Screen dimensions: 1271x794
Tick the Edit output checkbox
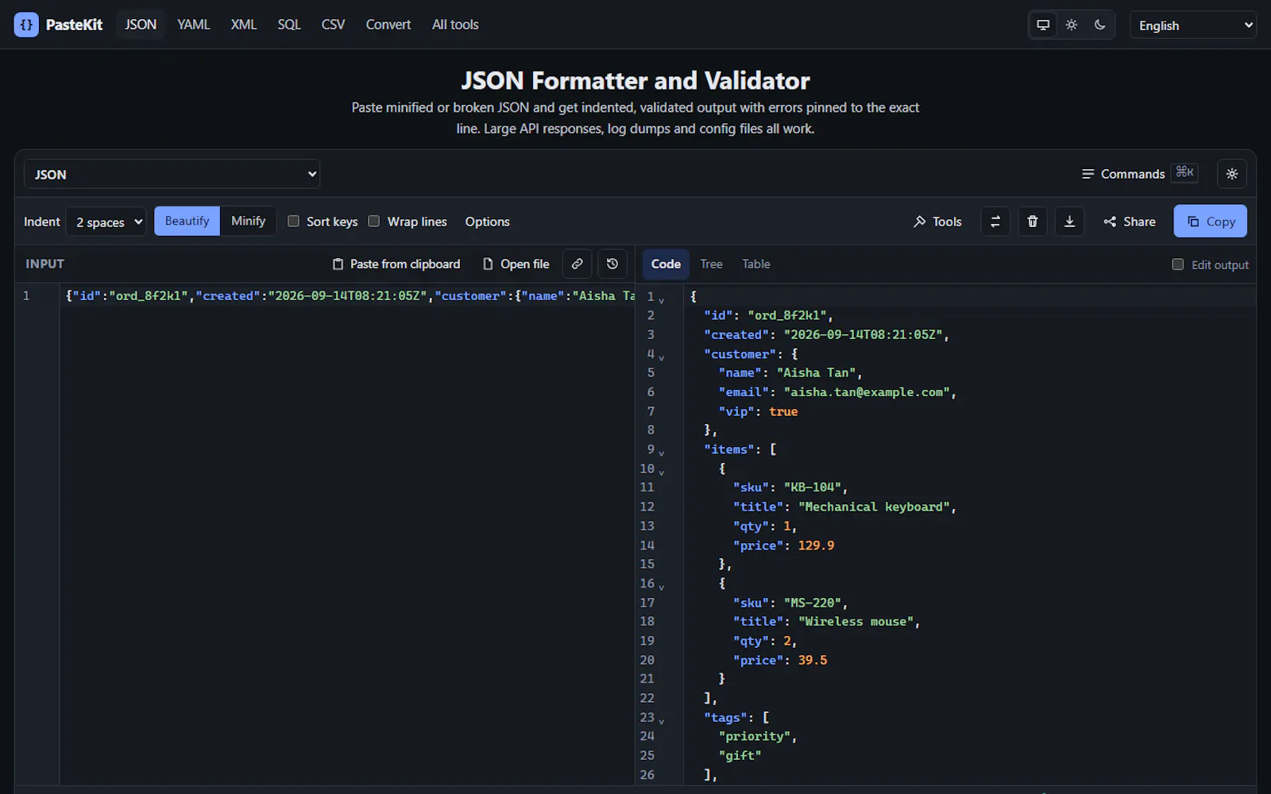[x=1178, y=264]
